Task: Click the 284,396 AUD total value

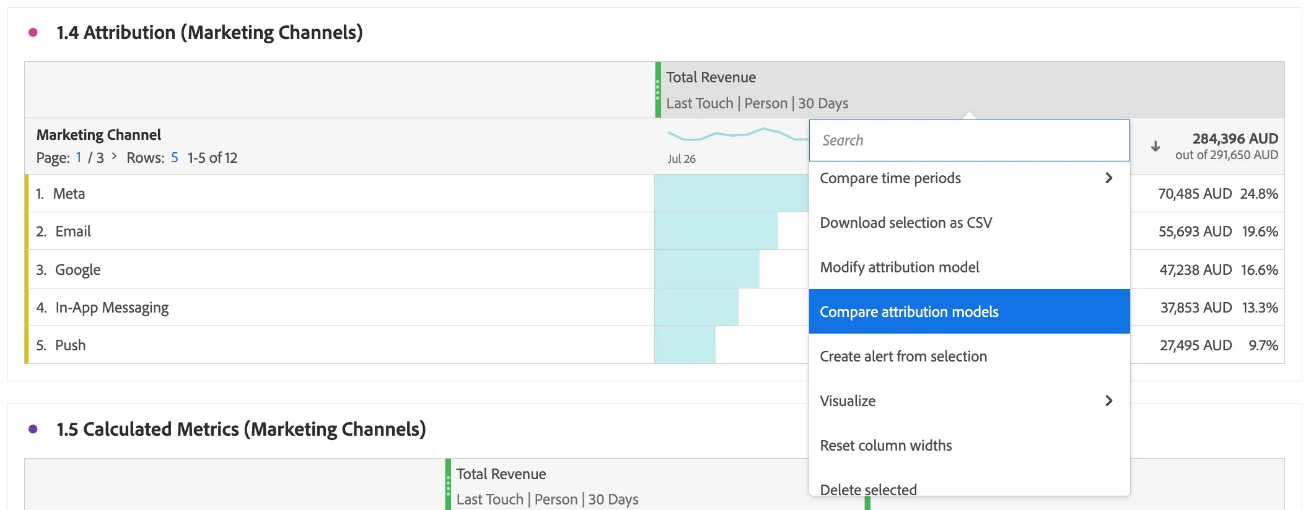Action: (x=1235, y=138)
